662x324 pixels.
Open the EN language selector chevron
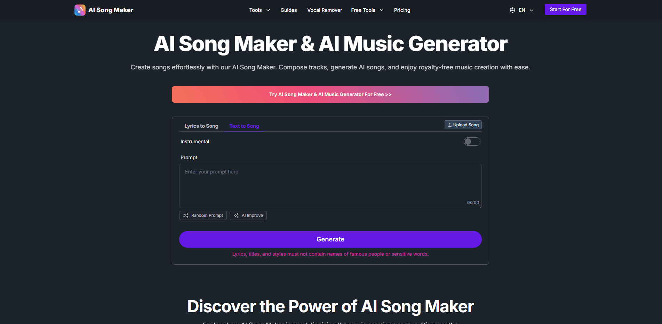click(532, 10)
